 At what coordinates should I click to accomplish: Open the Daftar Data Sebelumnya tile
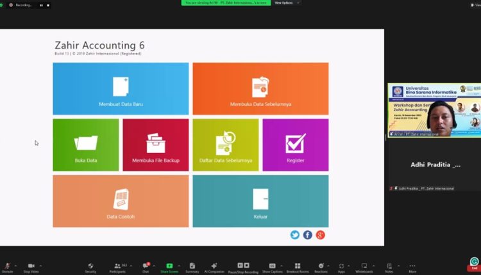(226, 145)
